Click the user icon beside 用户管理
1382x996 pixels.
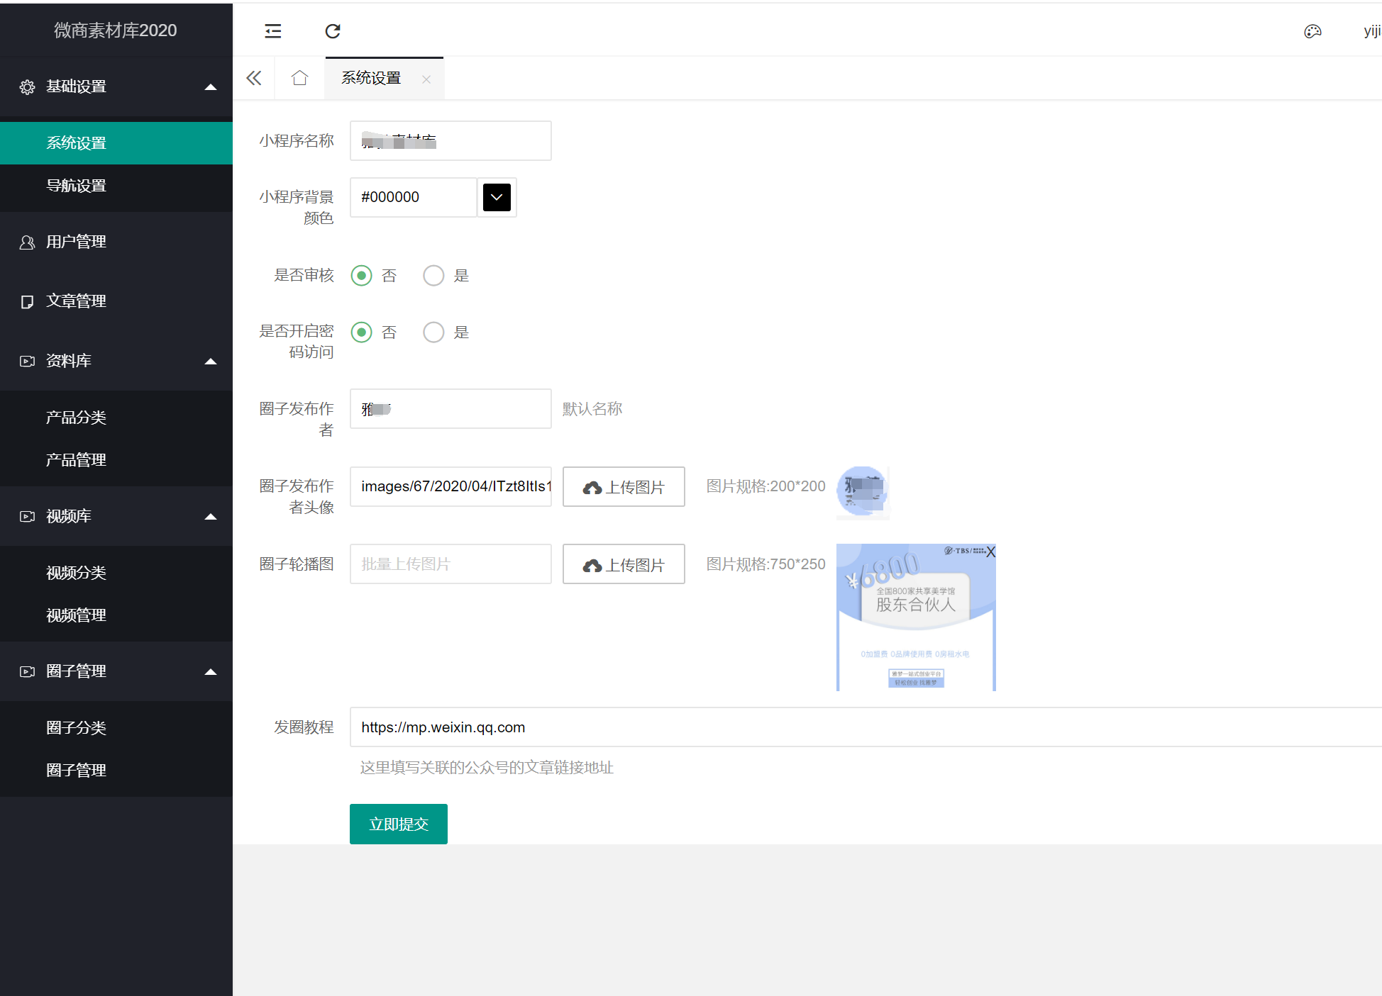click(x=27, y=242)
